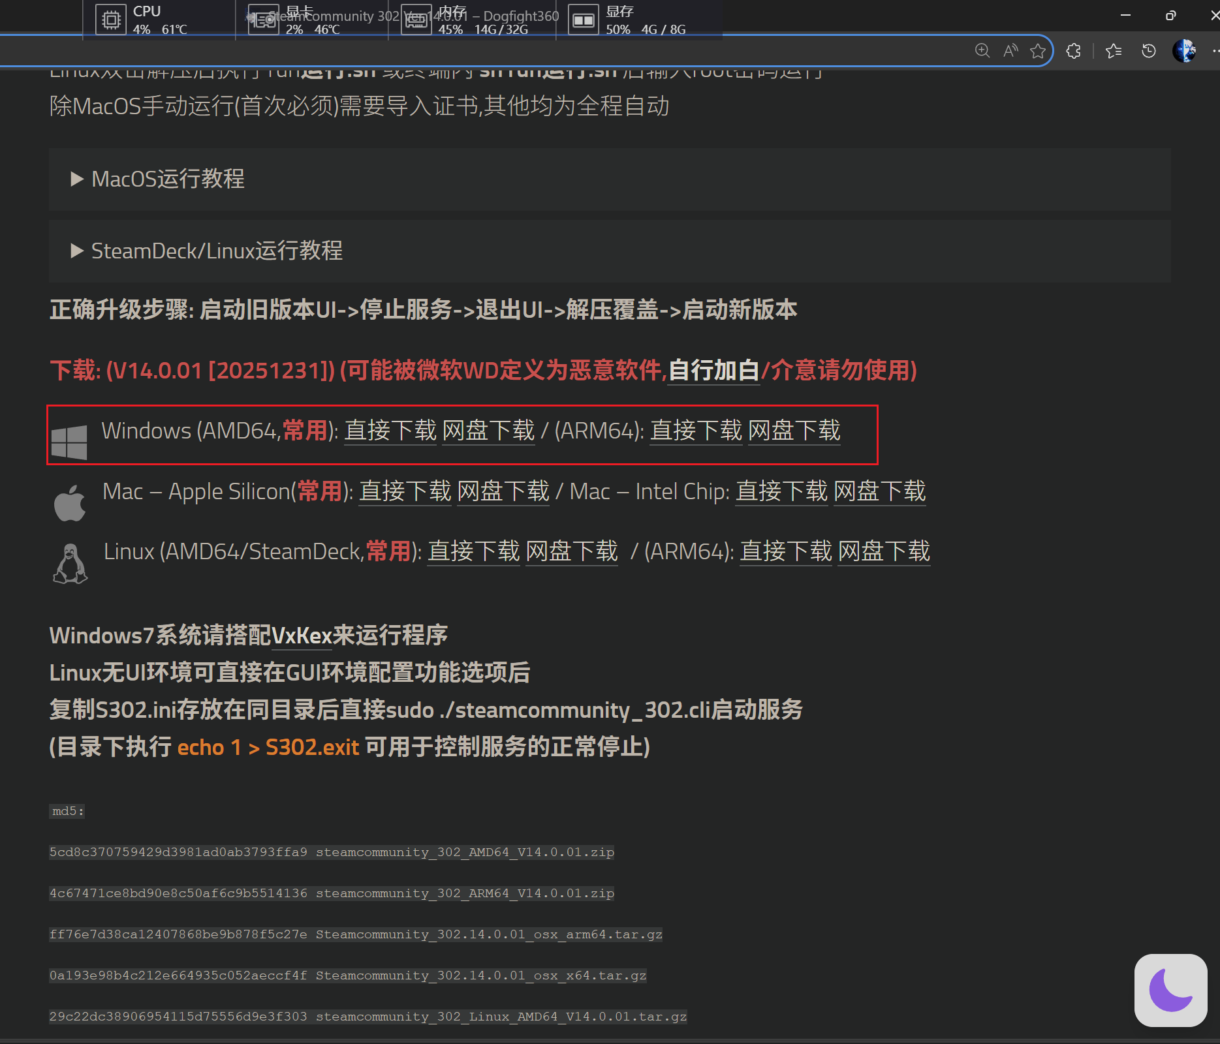Open the browser profile avatar
This screenshot has width=1220, height=1044.
coord(1184,51)
